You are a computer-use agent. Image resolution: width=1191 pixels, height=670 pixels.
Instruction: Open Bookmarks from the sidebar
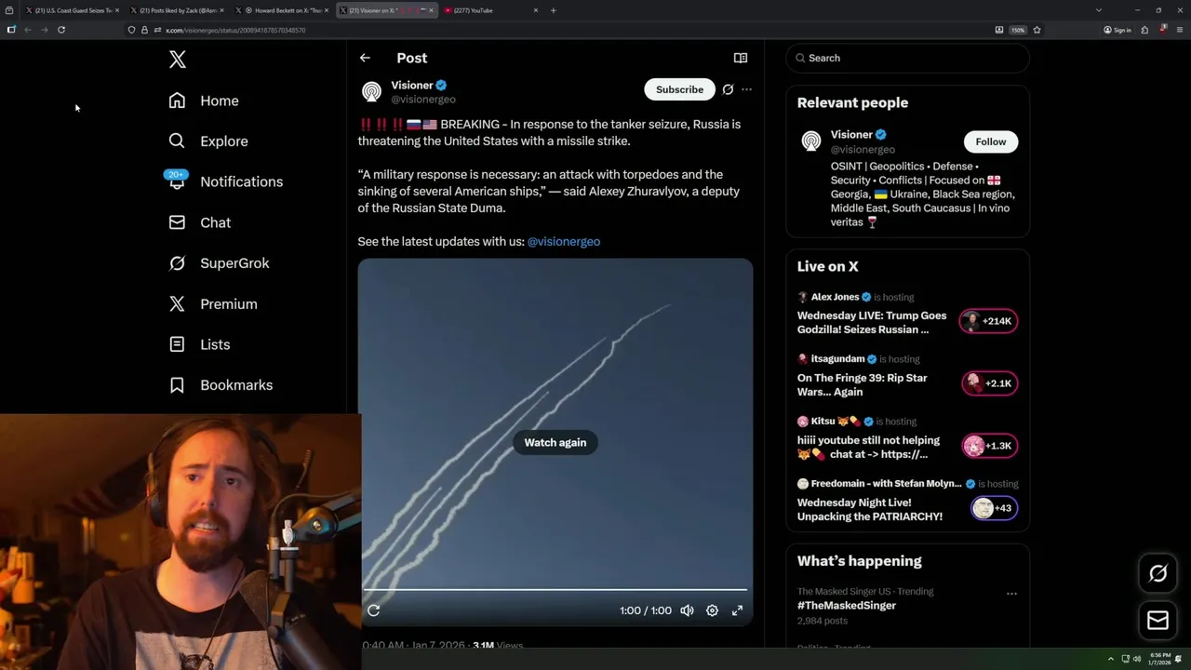pos(221,385)
